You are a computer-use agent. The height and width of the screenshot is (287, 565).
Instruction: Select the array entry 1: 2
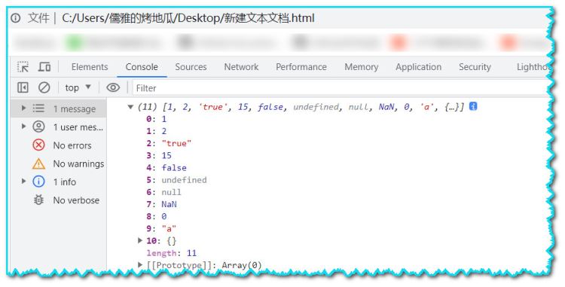pos(157,131)
